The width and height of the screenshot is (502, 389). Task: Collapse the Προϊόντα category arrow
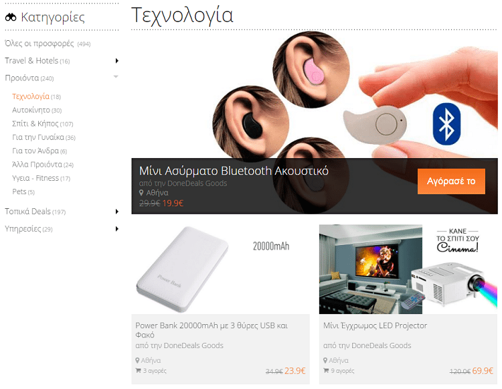(116, 76)
